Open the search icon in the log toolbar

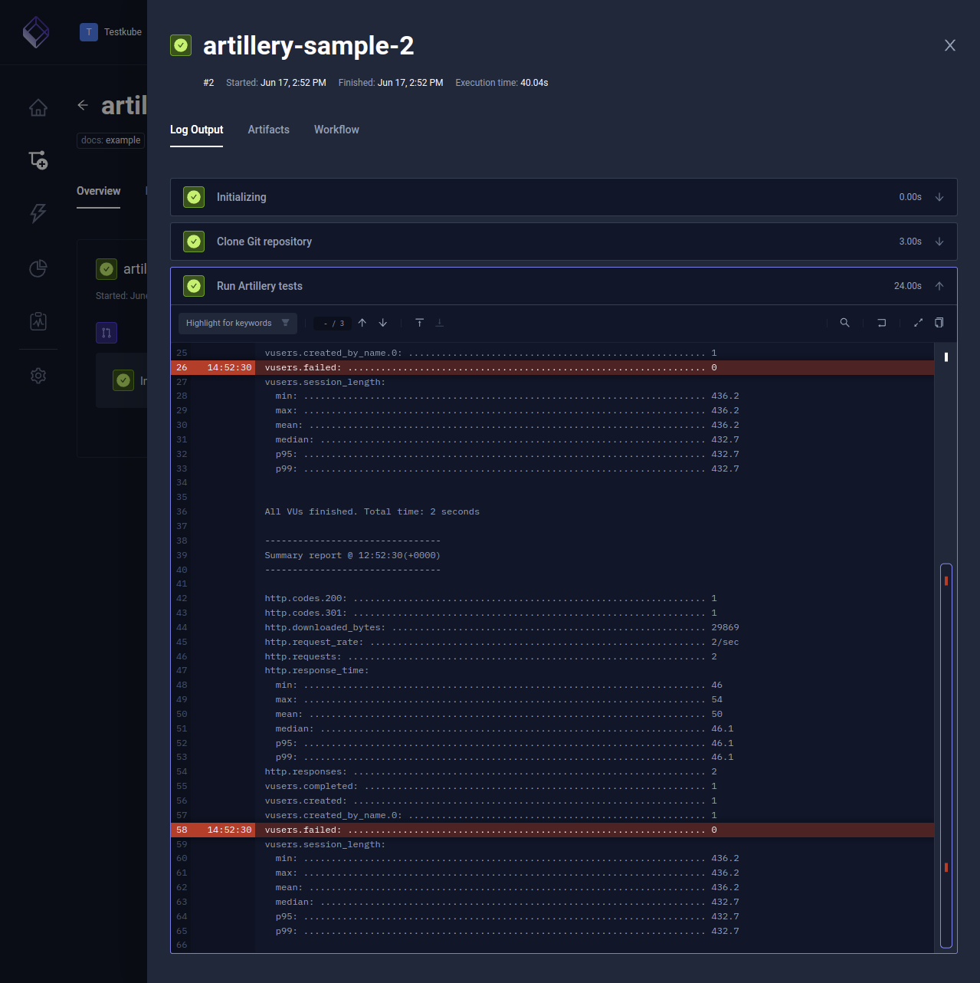(844, 323)
